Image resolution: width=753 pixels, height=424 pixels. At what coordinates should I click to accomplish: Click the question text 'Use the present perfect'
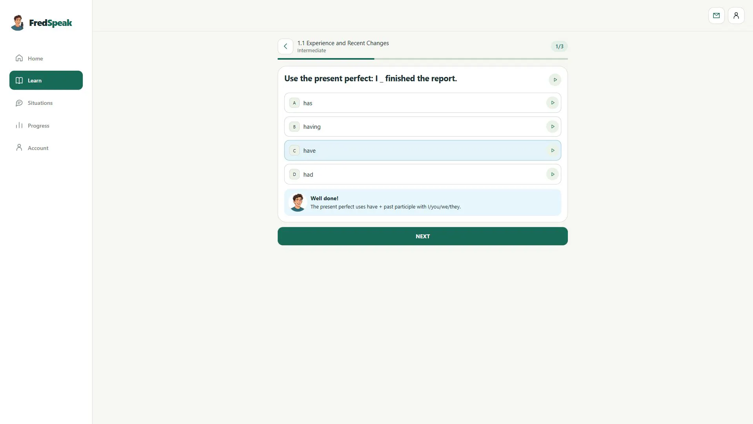(x=370, y=79)
